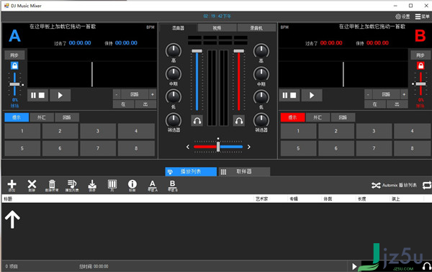Click the trash can delete-all icon

[x=52, y=185]
